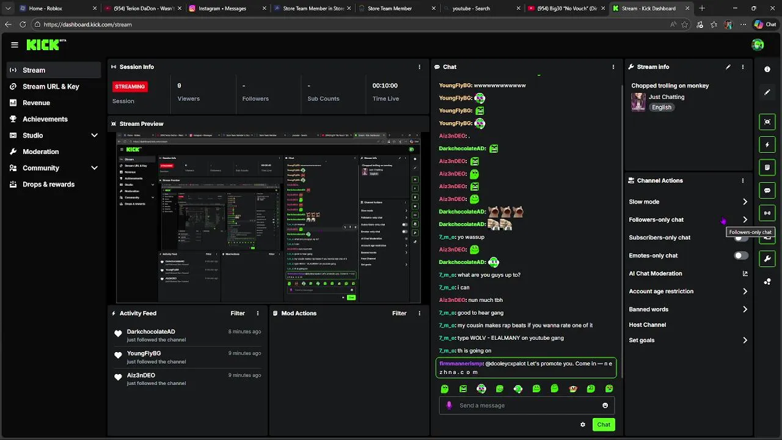Click the Stream Preview video thumbnail

(x=268, y=217)
